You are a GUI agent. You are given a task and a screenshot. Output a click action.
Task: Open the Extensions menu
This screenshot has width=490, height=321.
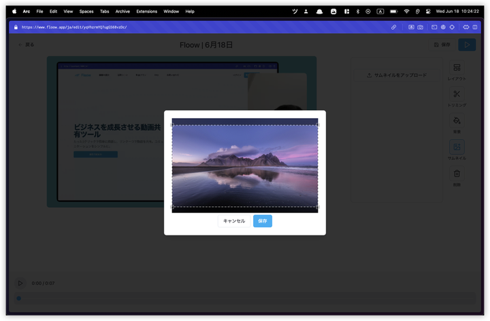pos(146,12)
